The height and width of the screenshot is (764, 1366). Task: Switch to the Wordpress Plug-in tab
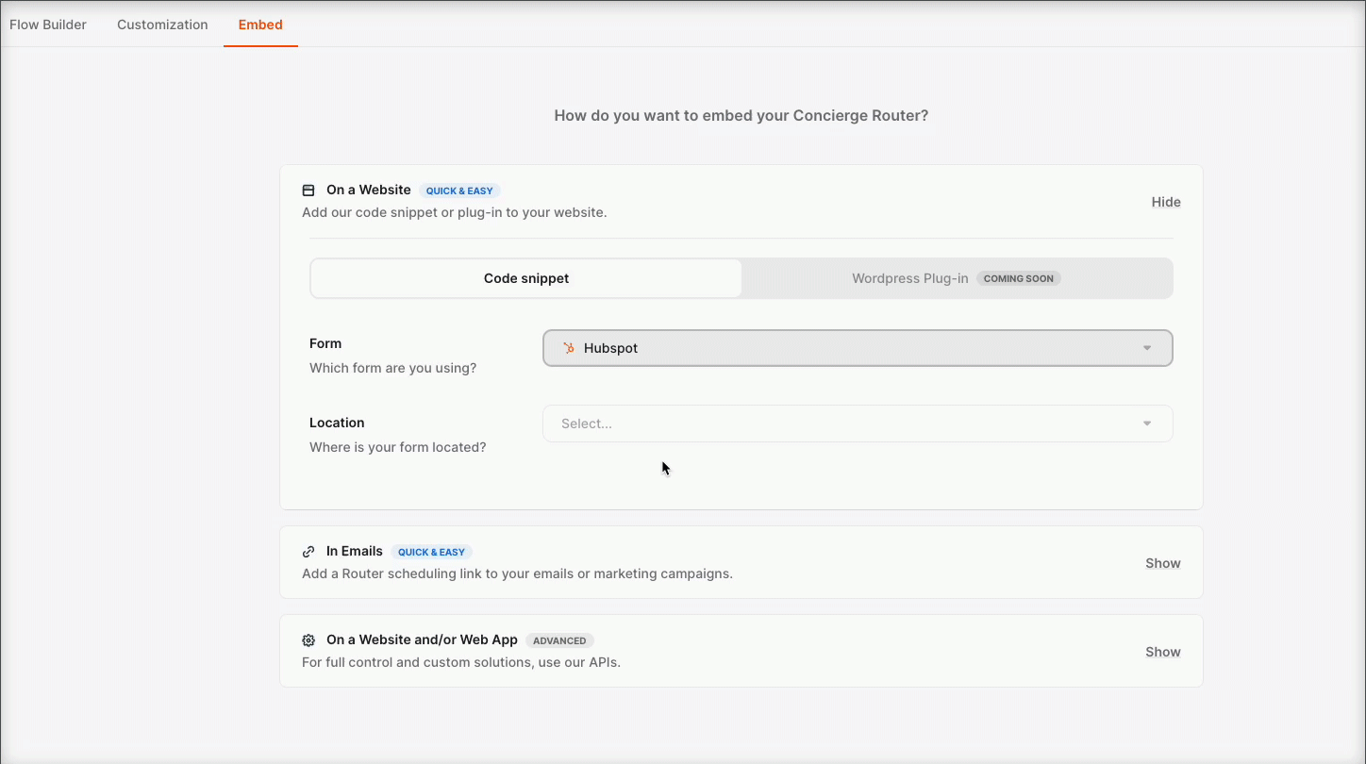(908, 277)
